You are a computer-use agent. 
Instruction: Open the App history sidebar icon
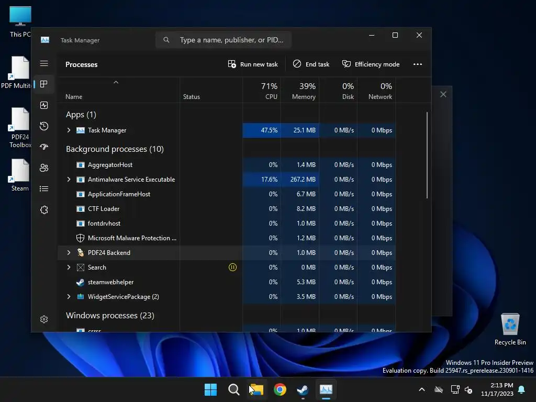coord(44,126)
